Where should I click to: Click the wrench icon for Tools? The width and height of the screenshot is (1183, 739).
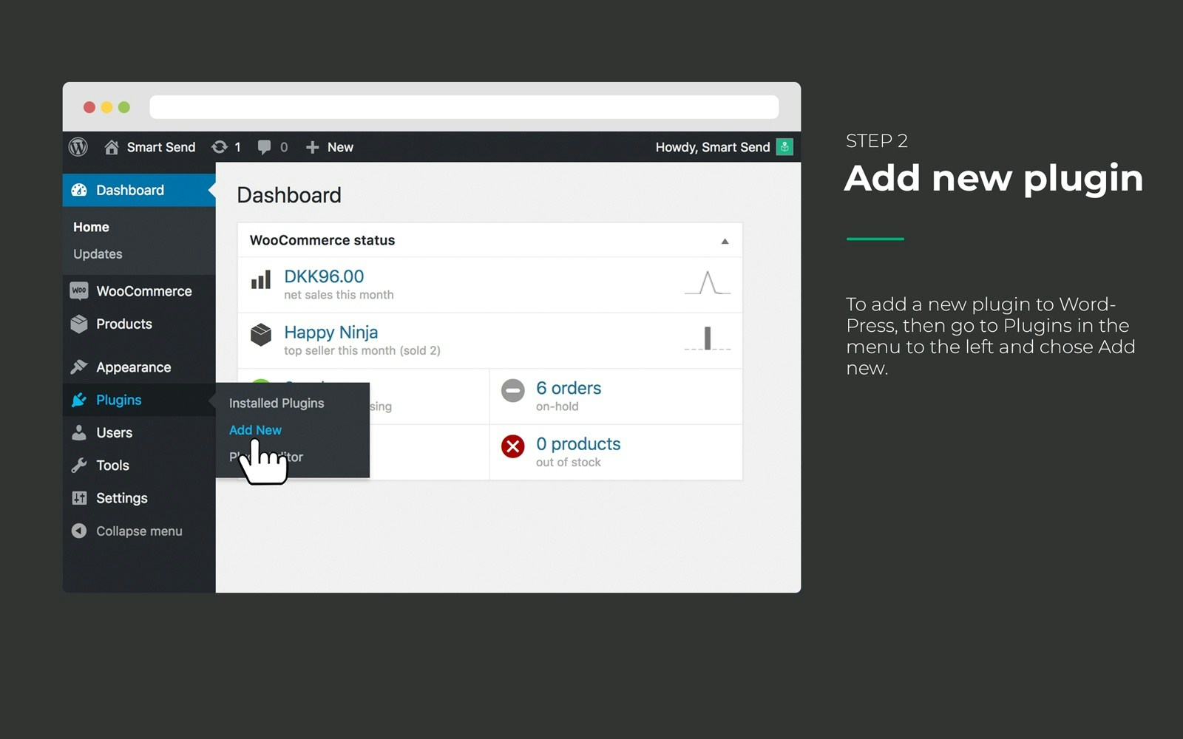78,465
